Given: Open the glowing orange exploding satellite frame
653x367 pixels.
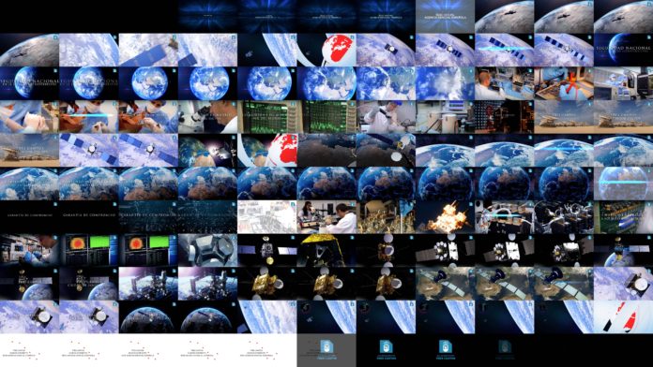Looking at the screenshot, I should click(446, 217).
